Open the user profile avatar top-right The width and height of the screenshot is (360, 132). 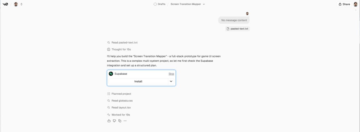coord(355,4)
